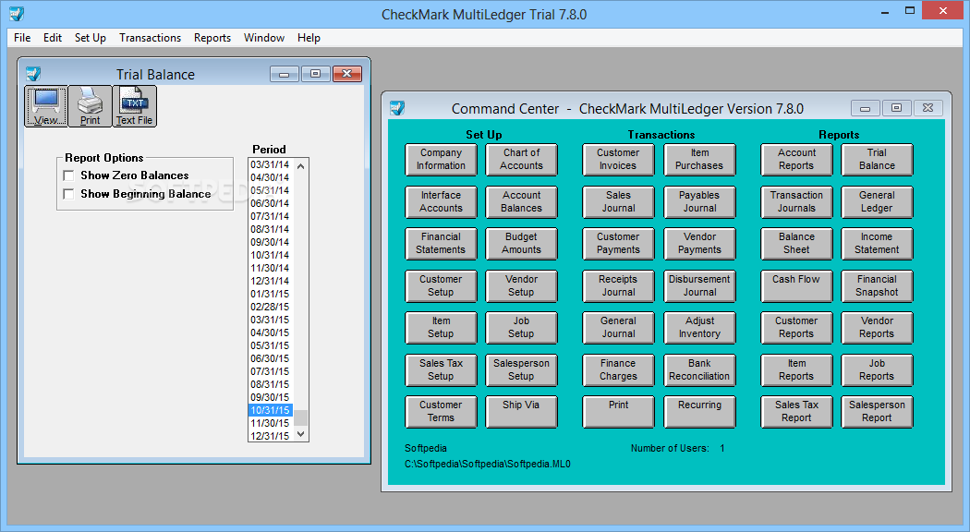Open the Financial Snapshot

[x=878, y=285]
